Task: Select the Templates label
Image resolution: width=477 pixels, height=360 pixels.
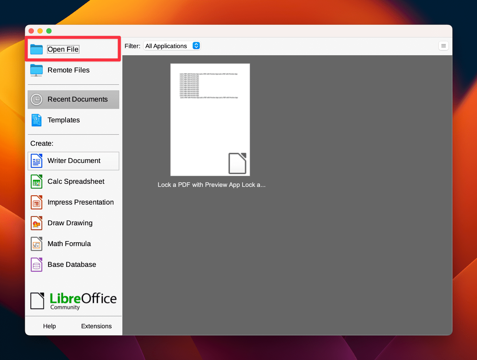Action: 64,120
